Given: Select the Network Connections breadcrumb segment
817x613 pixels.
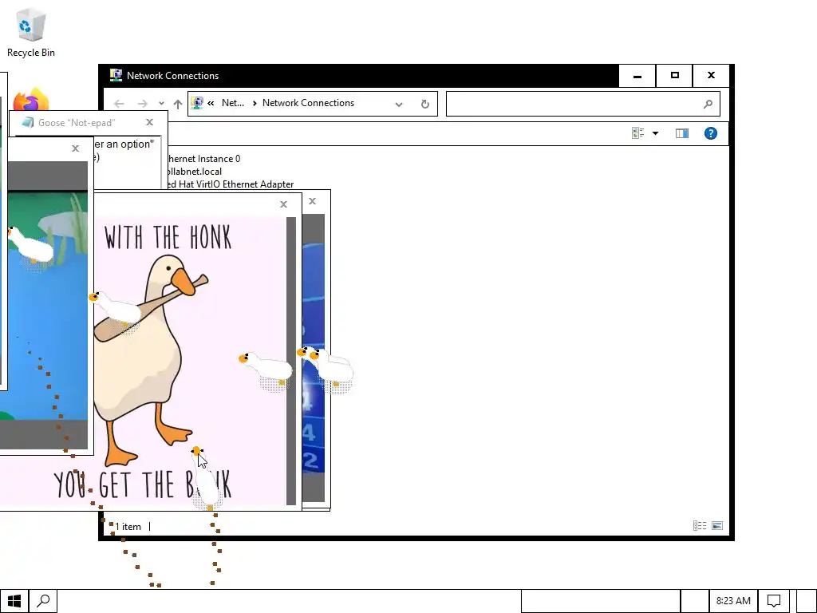Looking at the screenshot, I should click(308, 103).
